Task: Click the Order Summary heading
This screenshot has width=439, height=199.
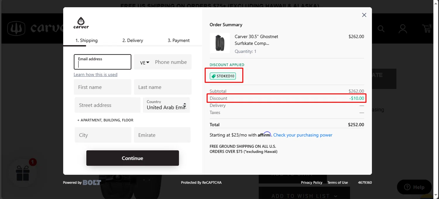Action: tap(226, 25)
